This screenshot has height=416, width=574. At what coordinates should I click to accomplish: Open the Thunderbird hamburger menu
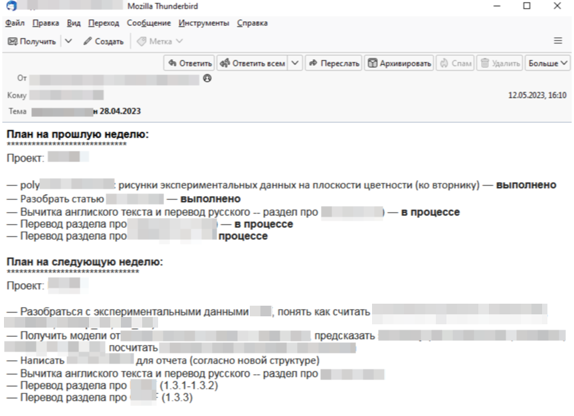[558, 41]
